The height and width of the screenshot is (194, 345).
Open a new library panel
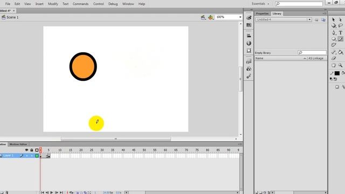point(323,20)
